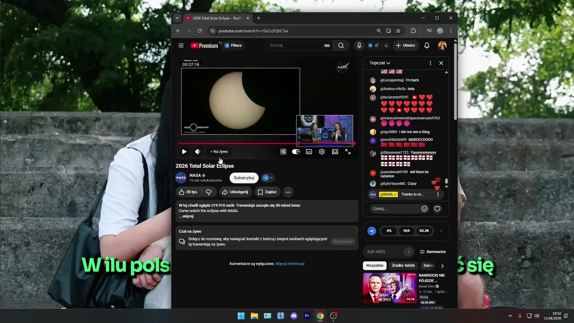Click the red video progress bar

tap(266, 144)
